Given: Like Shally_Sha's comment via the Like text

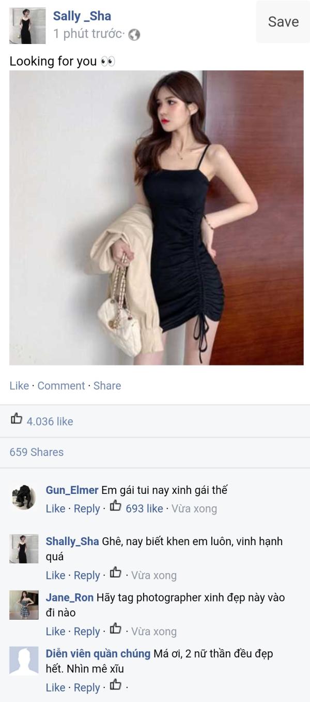Looking at the screenshot, I should point(55,575).
